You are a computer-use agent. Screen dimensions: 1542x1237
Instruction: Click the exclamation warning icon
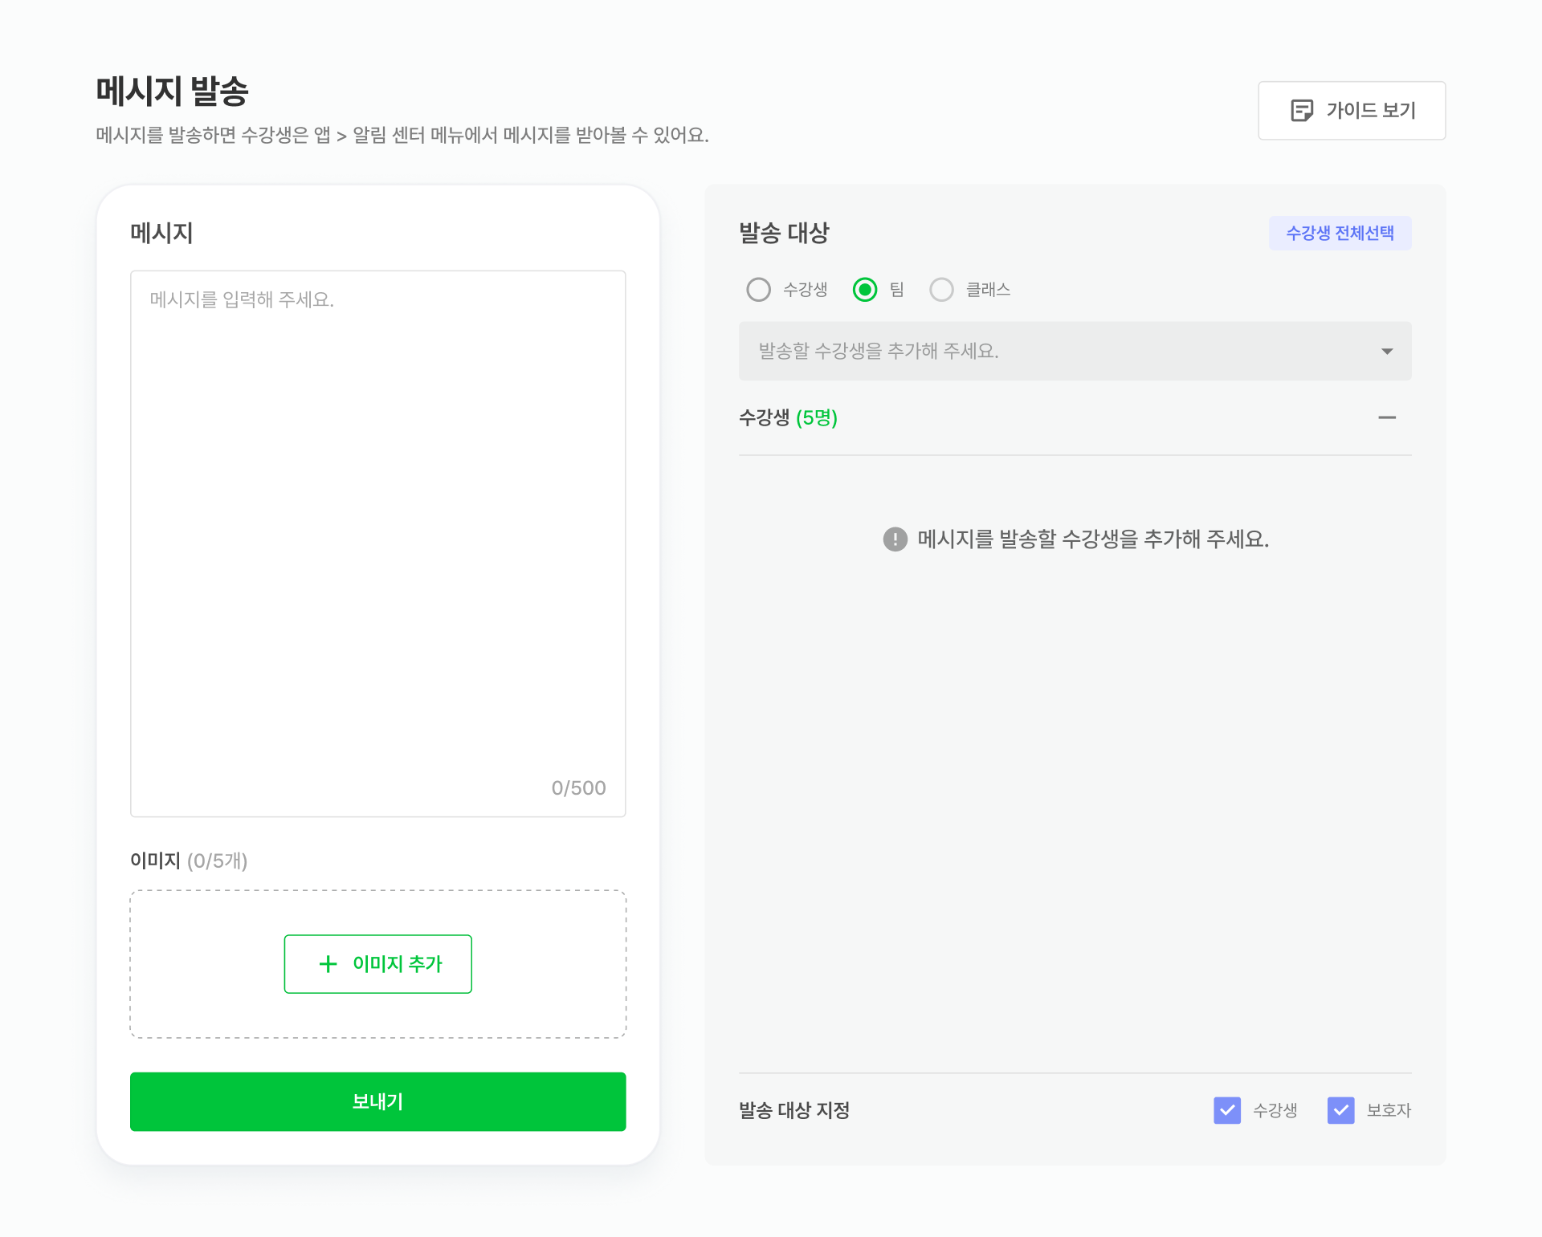tap(895, 539)
